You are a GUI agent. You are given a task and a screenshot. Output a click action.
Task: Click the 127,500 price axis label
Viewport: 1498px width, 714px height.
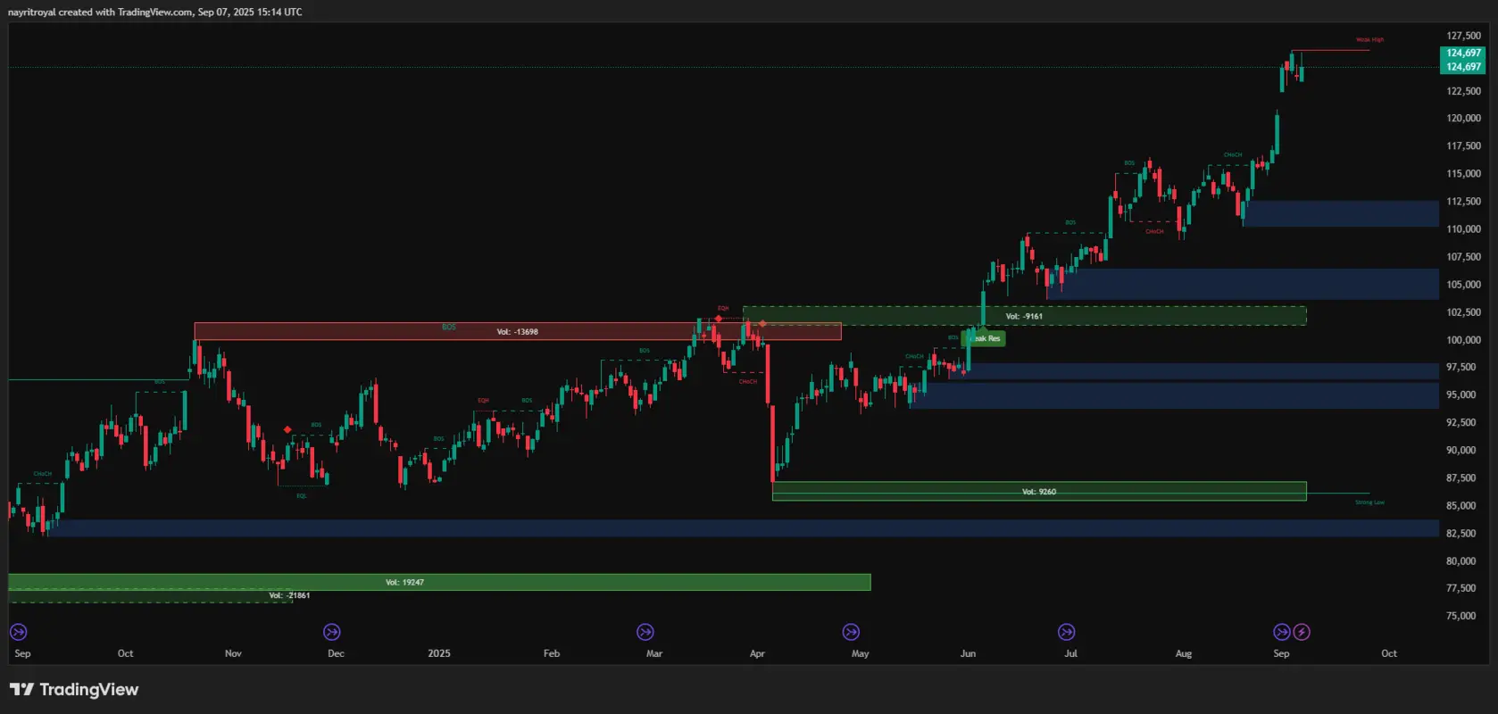(1463, 36)
